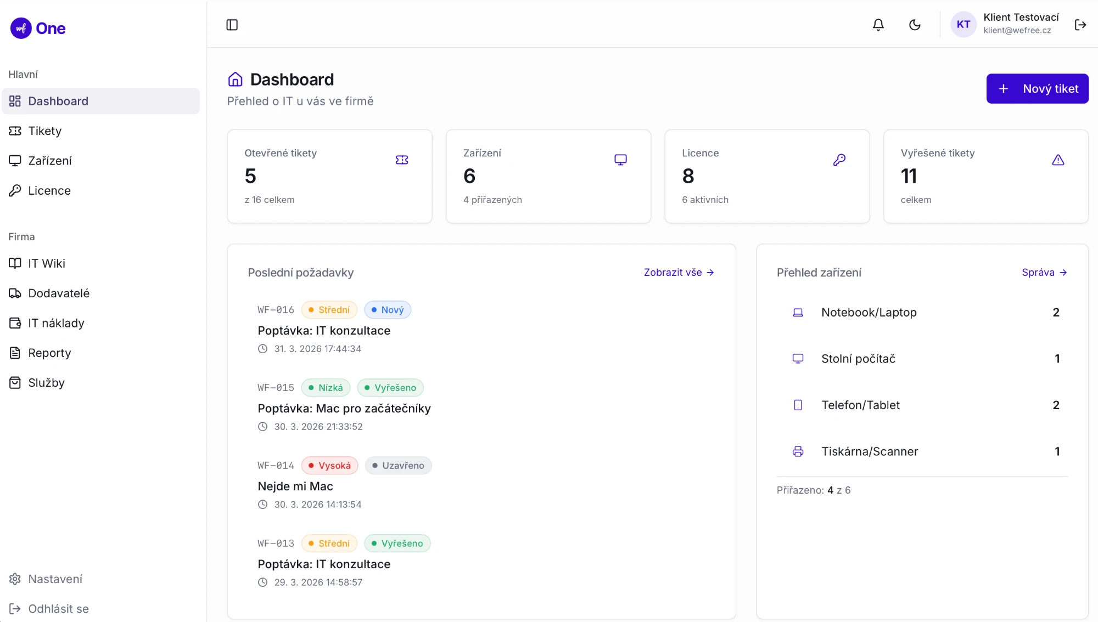Click the printer icon for Tiskárna/Scanner

pos(798,451)
